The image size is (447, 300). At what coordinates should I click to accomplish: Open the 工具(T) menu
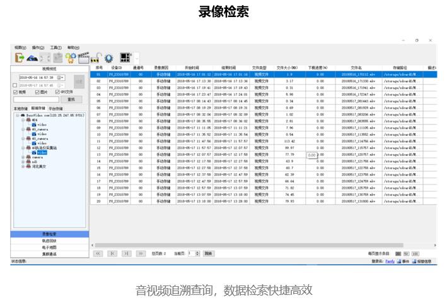(55, 47)
